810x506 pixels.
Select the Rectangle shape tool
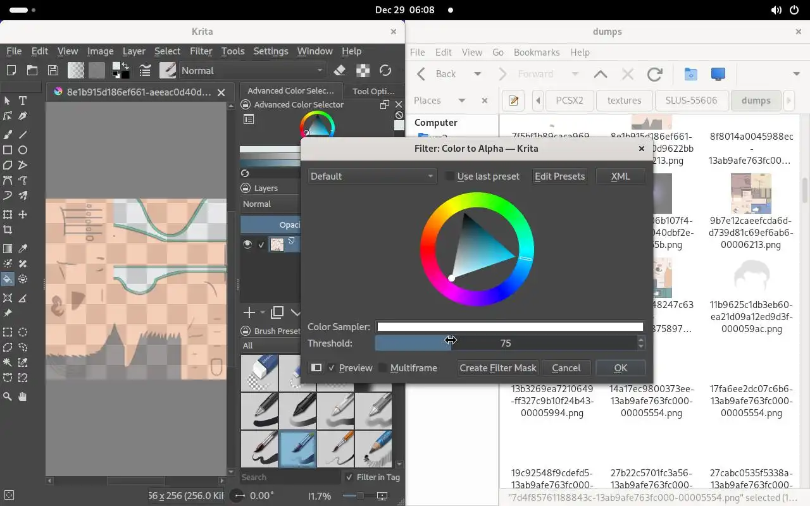tap(8, 150)
